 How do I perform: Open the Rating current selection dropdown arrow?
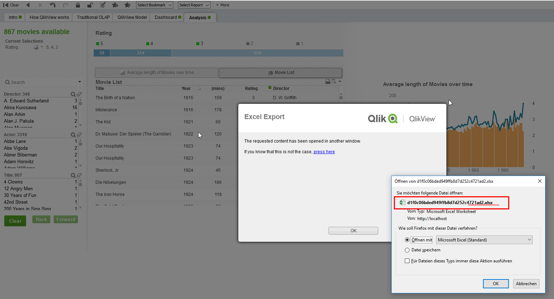42,47
